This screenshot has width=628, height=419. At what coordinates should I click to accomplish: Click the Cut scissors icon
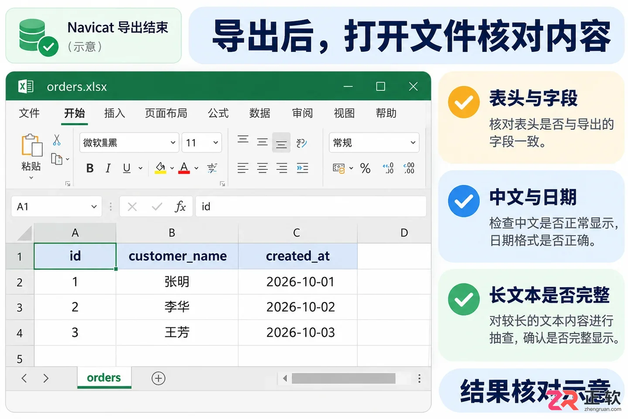(x=57, y=140)
